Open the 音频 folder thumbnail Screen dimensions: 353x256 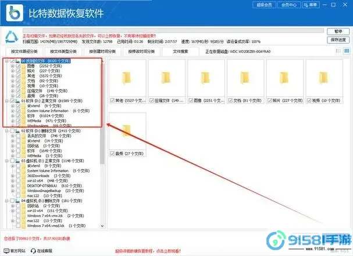pos(127,131)
